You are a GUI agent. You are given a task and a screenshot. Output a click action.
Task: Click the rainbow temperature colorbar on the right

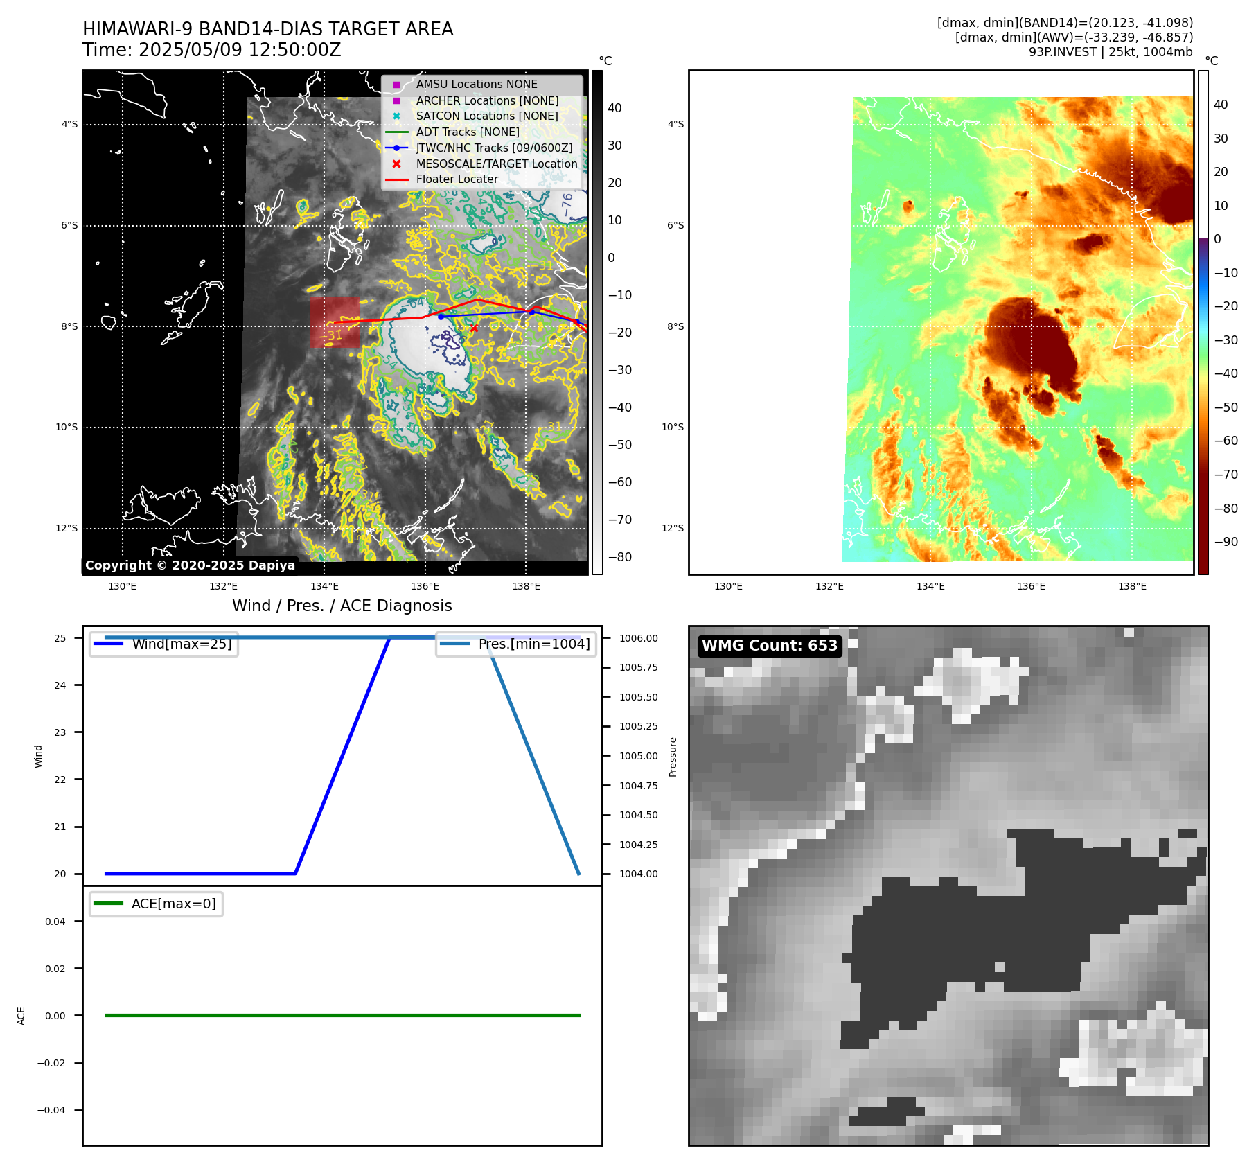tap(1203, 322)
